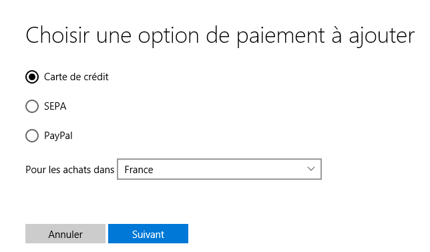Viewport: 430px width, 252px height.
Task: Choose the SEPA radio button
Action: [x=32, y=106]
